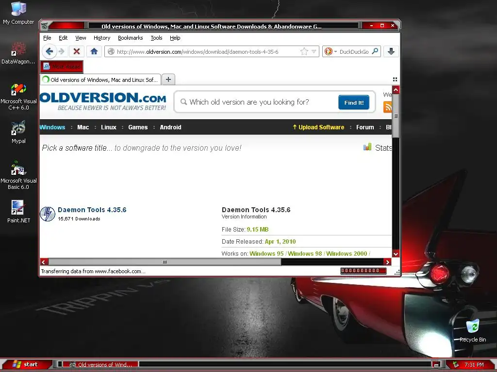
Task: Open My Computer desktop icon
Action: click(x=18, y=13)
